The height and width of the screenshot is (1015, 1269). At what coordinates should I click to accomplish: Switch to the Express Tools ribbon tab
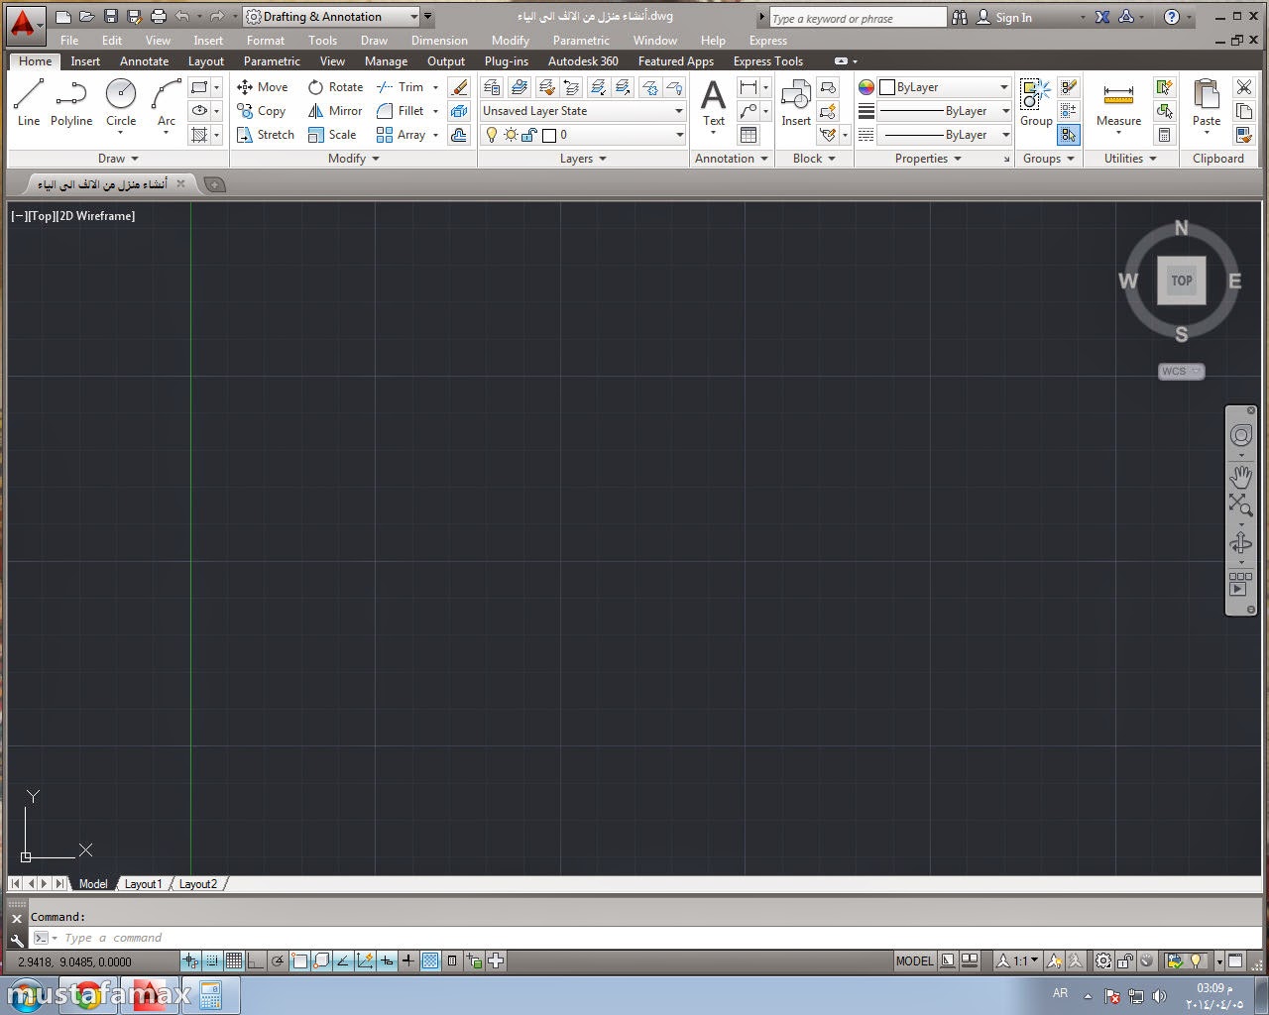coord(768,61)
